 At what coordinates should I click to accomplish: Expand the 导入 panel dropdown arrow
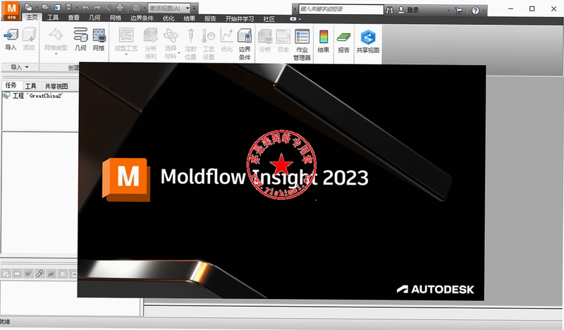click(x=27, y=67)
